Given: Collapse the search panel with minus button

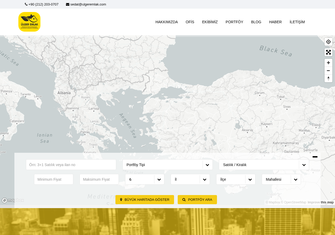Looking at the screenshot, I should coord(315,157).
